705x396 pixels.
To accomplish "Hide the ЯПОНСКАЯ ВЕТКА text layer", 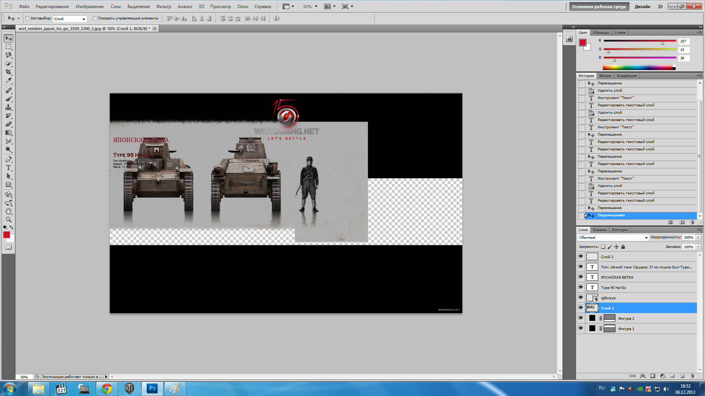I will tap(581, 277).
